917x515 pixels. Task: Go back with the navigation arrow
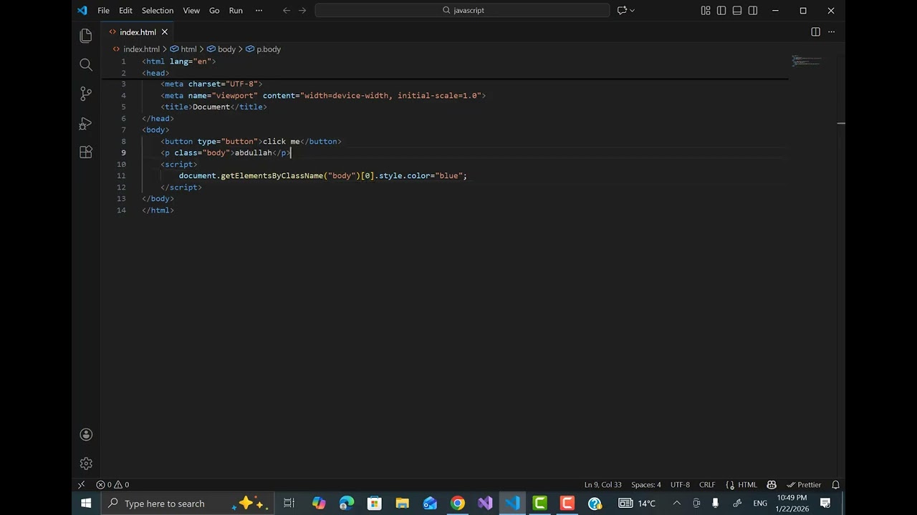click(x=287, y=11)
